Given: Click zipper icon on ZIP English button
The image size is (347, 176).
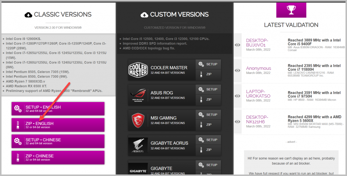Looking at the screenshot, I should click(x=18, y=125).
